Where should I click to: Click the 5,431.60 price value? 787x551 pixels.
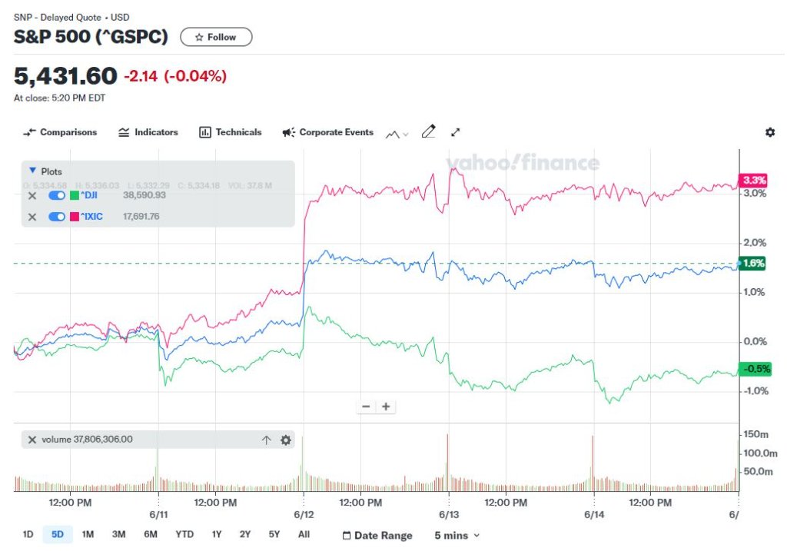[x=65, y=76]
